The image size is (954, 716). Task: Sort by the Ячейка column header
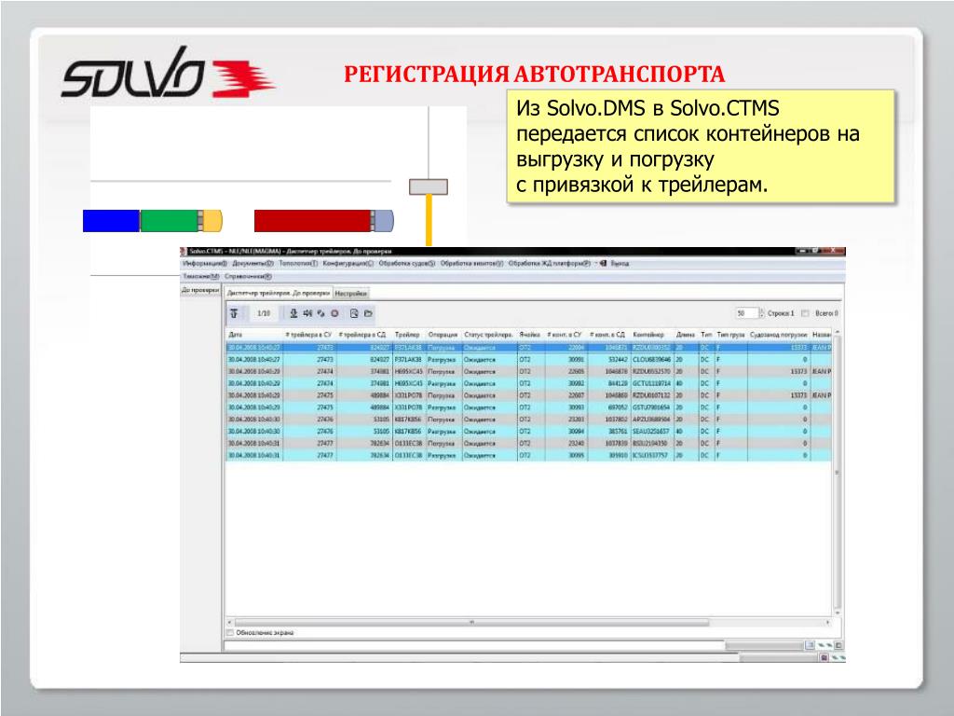[530, 335]
